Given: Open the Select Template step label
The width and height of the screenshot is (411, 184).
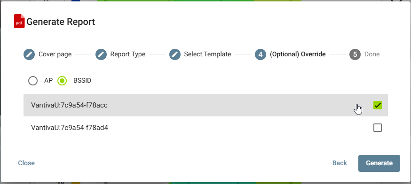Looking at the screenshot, I should pos(207,54).
